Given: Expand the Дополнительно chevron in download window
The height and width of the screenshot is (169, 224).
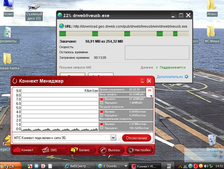Looking at the screenshot, I should [x=186, y=77].
